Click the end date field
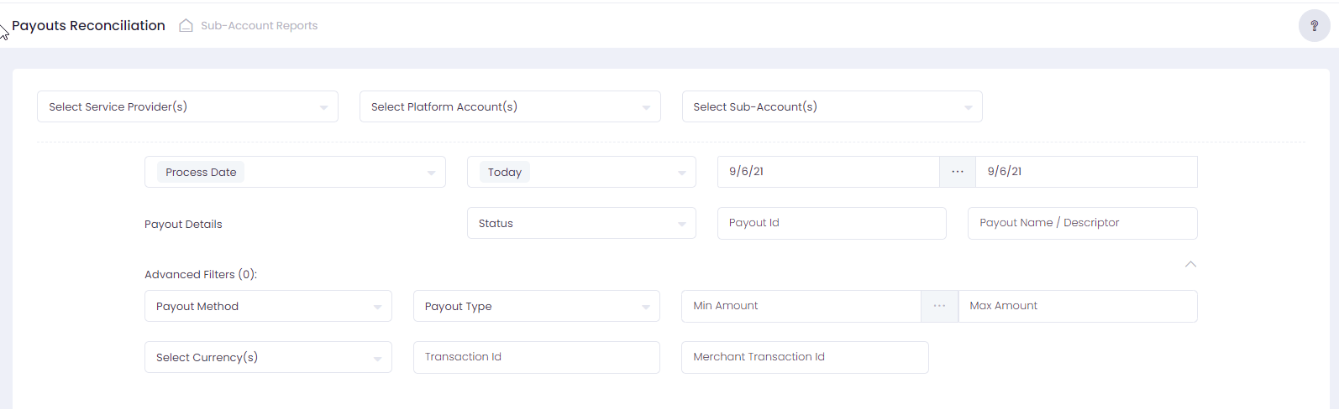The width and height of the screenshot is (1339, 409). 1085,172
